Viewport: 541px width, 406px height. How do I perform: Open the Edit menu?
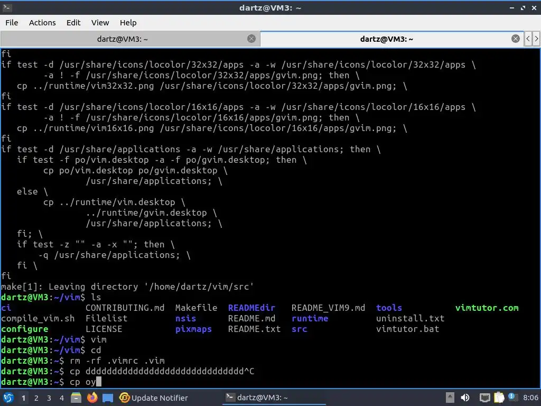[73, 23]
